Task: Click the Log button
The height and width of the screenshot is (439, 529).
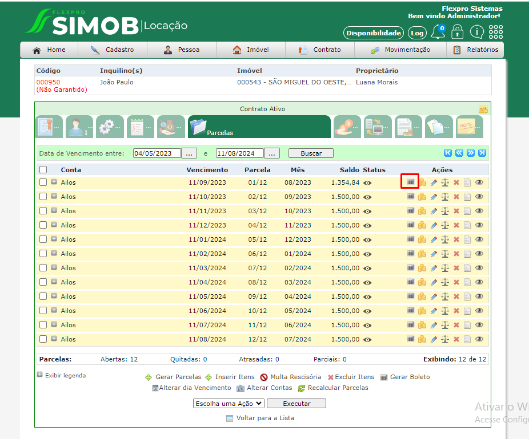Action: [417, 33]
